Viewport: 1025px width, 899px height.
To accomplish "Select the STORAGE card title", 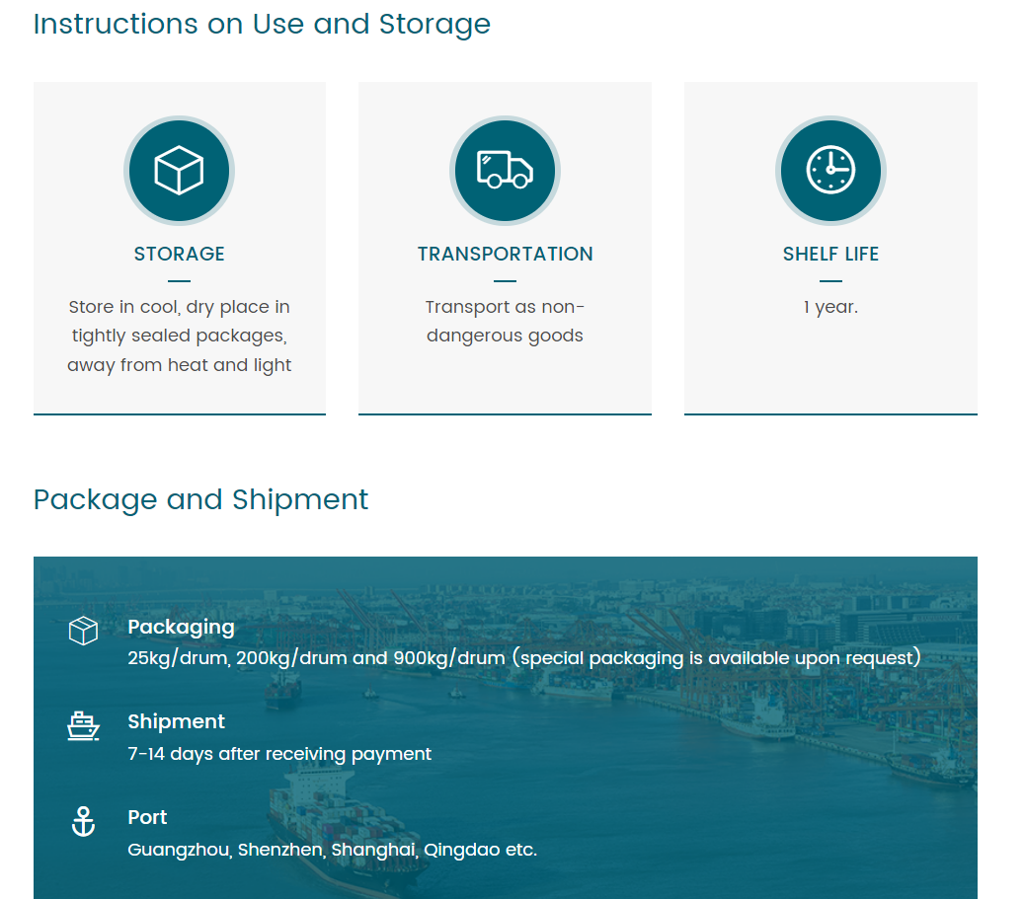I will (x=179, y=254).
